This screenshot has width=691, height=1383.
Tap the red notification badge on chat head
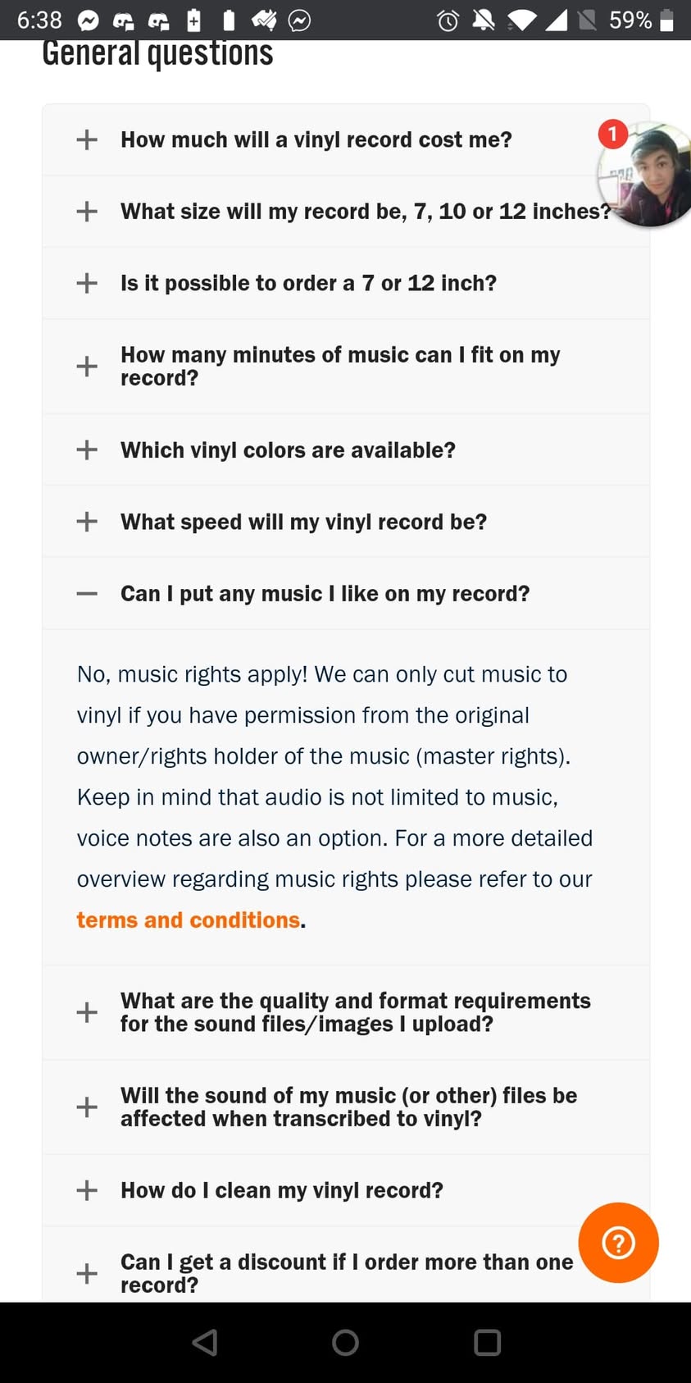[x=612, y=133]
